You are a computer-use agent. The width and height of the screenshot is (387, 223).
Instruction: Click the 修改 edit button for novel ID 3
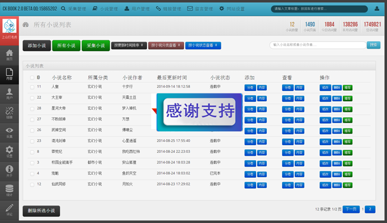click(325, 164)
